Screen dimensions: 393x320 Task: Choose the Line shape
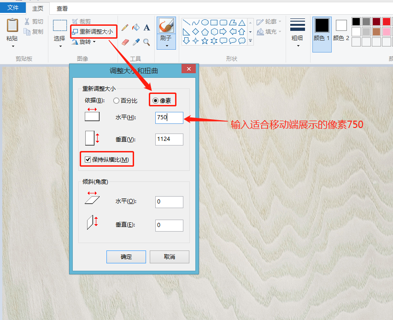coord(186,23)
